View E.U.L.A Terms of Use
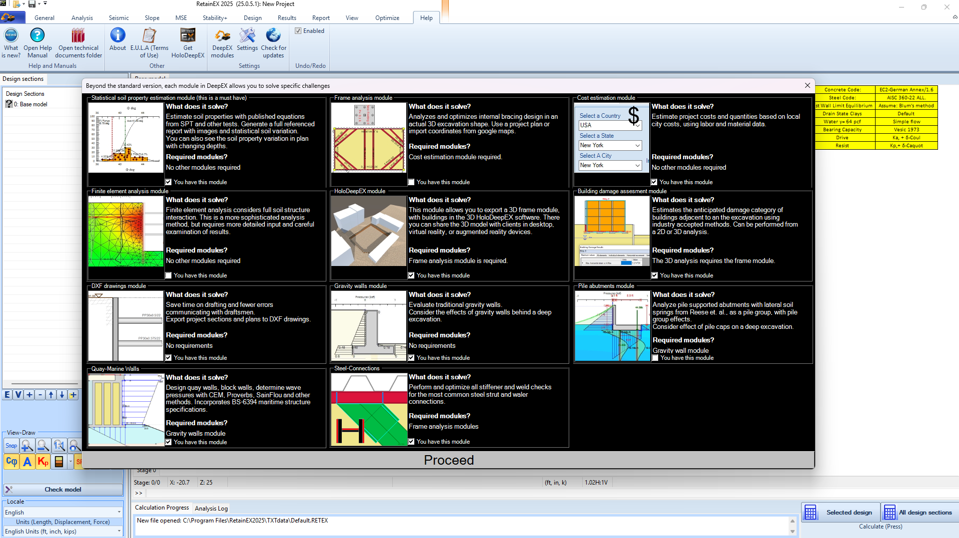Screen dimensions: 959x538 [x=149, y=43]
